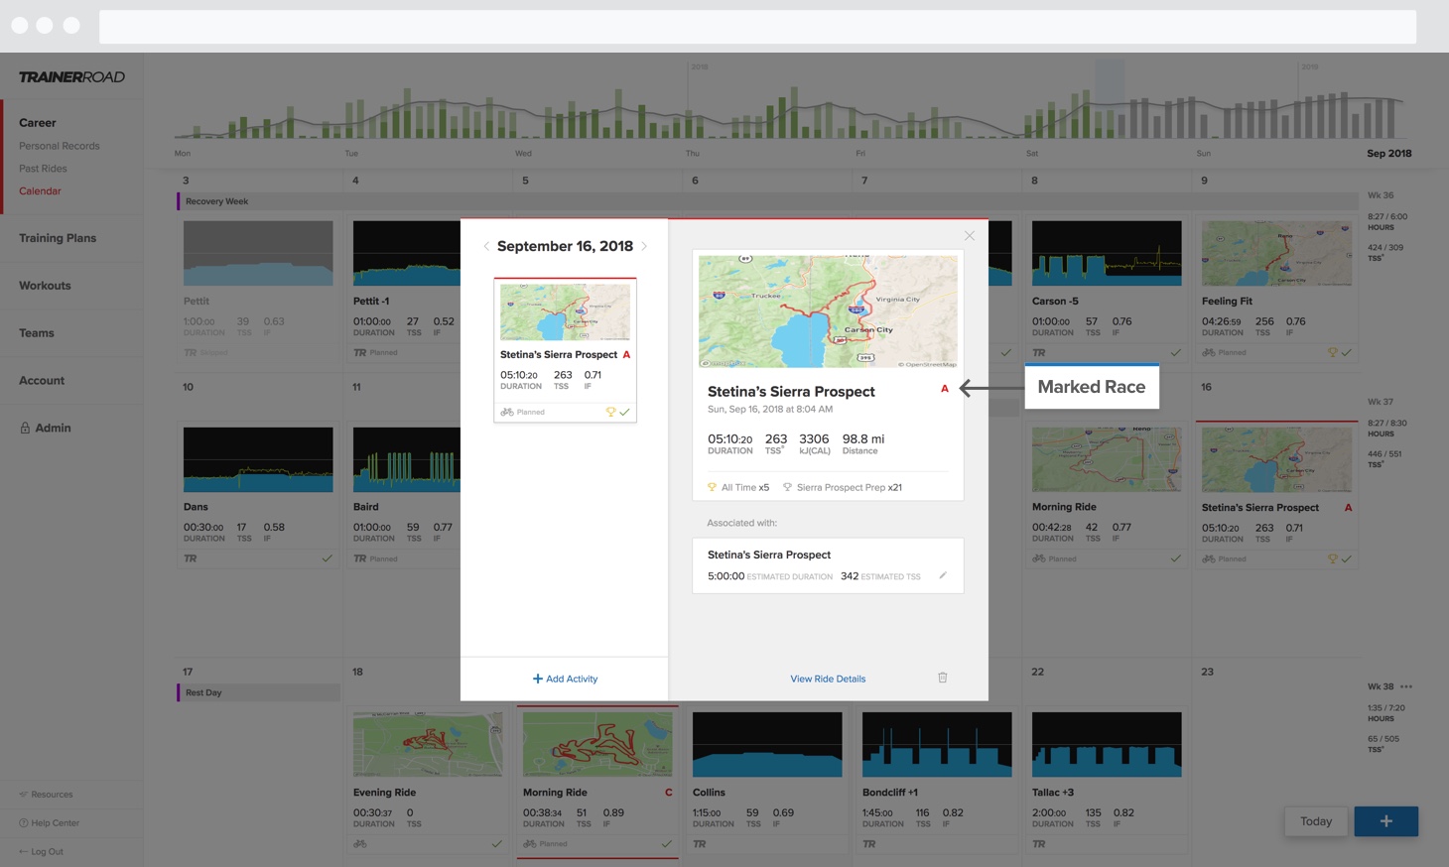Image resolution: width=1449 pixels, height=867 pixels.
Task: Click Log Out
Action: point(41,852)
